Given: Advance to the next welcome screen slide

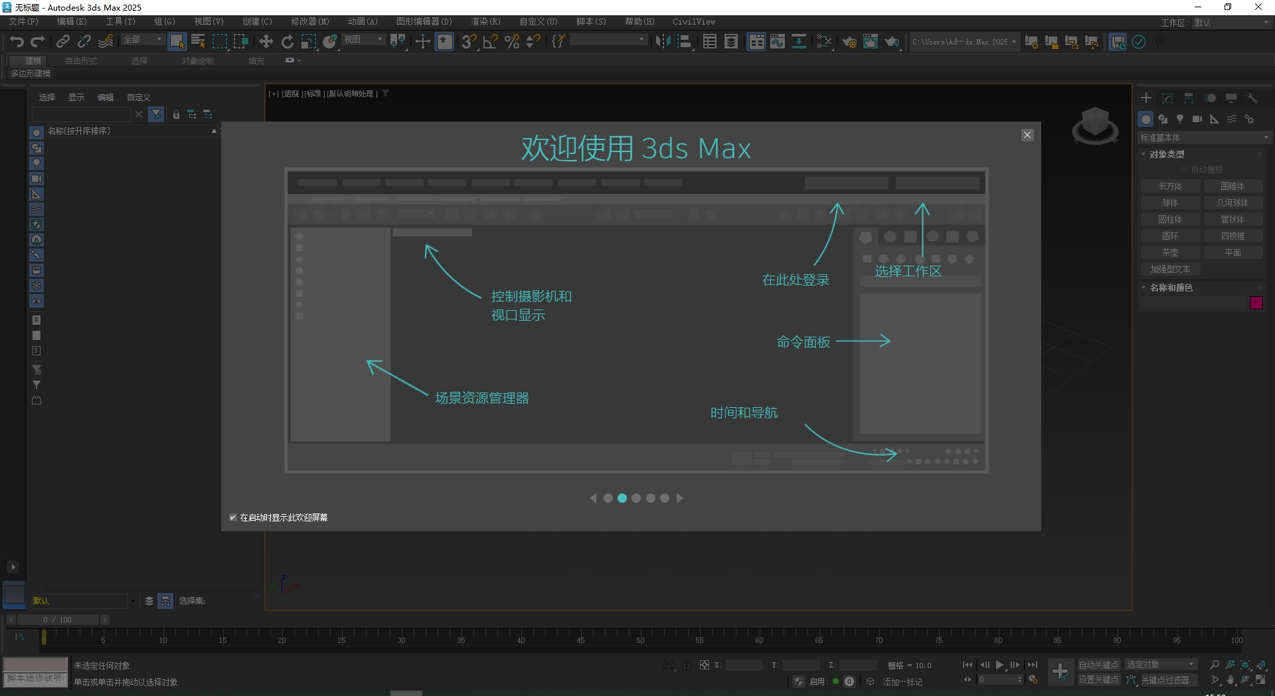Looking at the screenshot, I should pos(679,498).
